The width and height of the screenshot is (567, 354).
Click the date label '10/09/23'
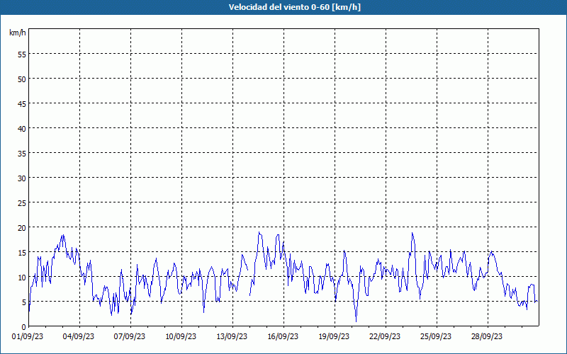[181, 337]
